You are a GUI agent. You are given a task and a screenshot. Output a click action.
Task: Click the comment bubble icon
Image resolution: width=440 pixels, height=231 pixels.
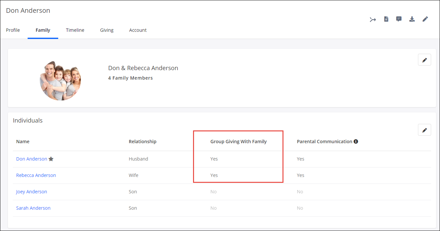point(399,19)
